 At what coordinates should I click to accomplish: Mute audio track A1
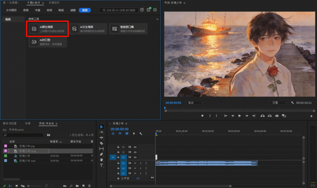tap(135, 163)
